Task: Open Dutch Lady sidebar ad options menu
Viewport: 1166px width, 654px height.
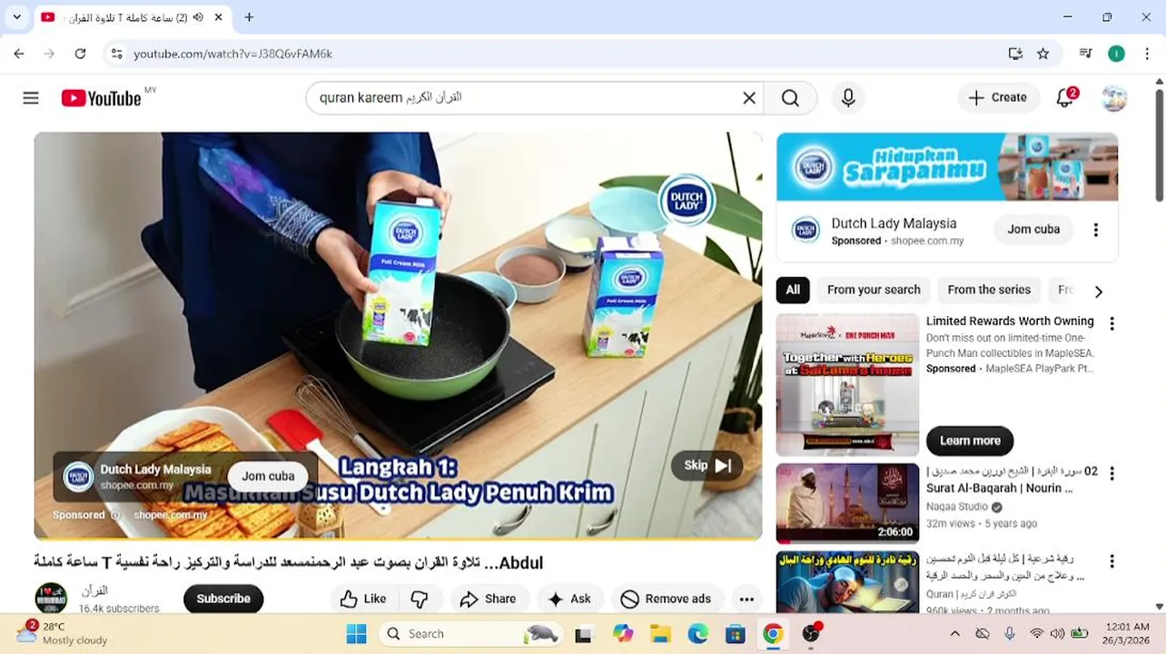Action: click(1096, 230)
